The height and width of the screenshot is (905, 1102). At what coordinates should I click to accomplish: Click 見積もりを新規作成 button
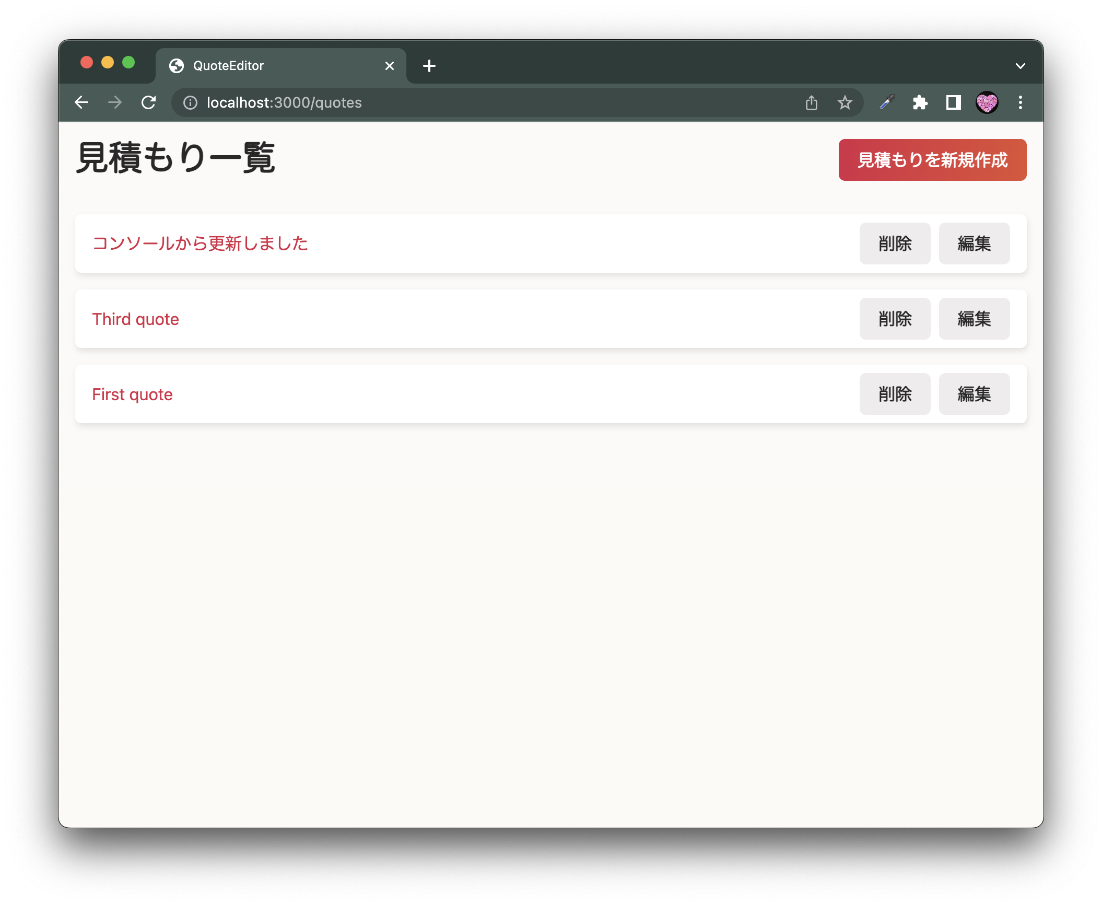[932, 160]
